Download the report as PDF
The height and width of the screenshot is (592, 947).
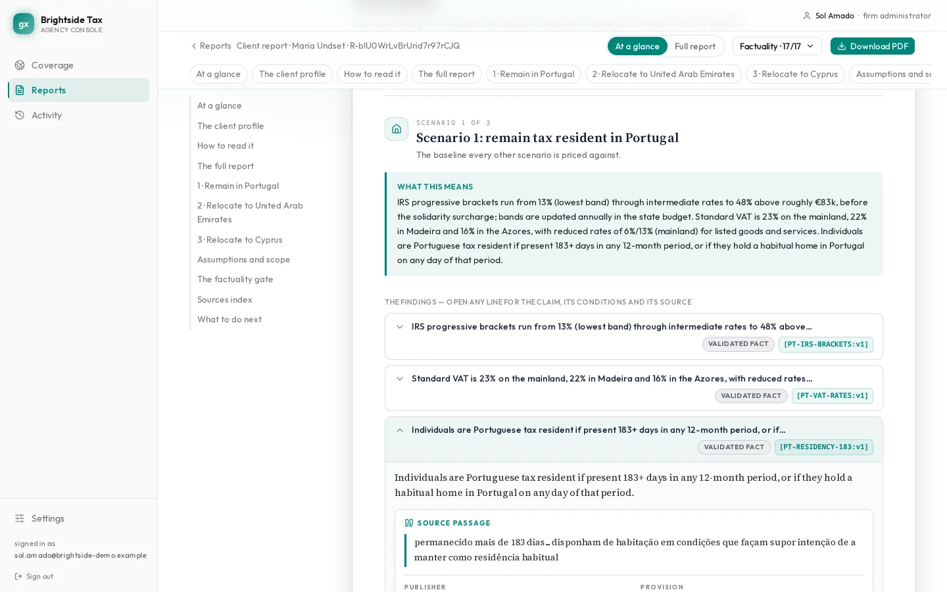click(872, 46)
